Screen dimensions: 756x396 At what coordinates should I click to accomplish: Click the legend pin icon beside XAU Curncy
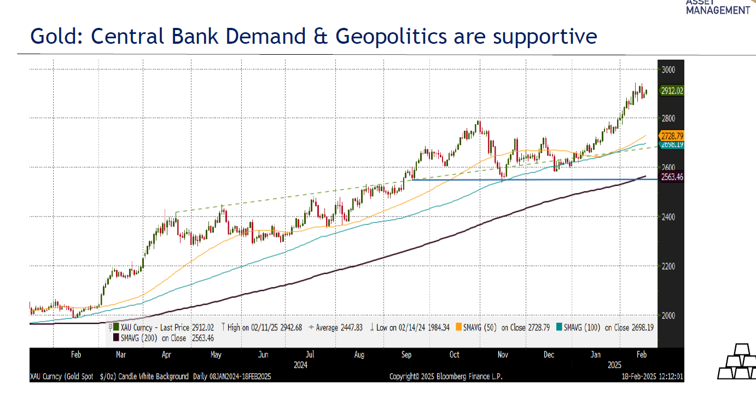[x=110, y=327]
